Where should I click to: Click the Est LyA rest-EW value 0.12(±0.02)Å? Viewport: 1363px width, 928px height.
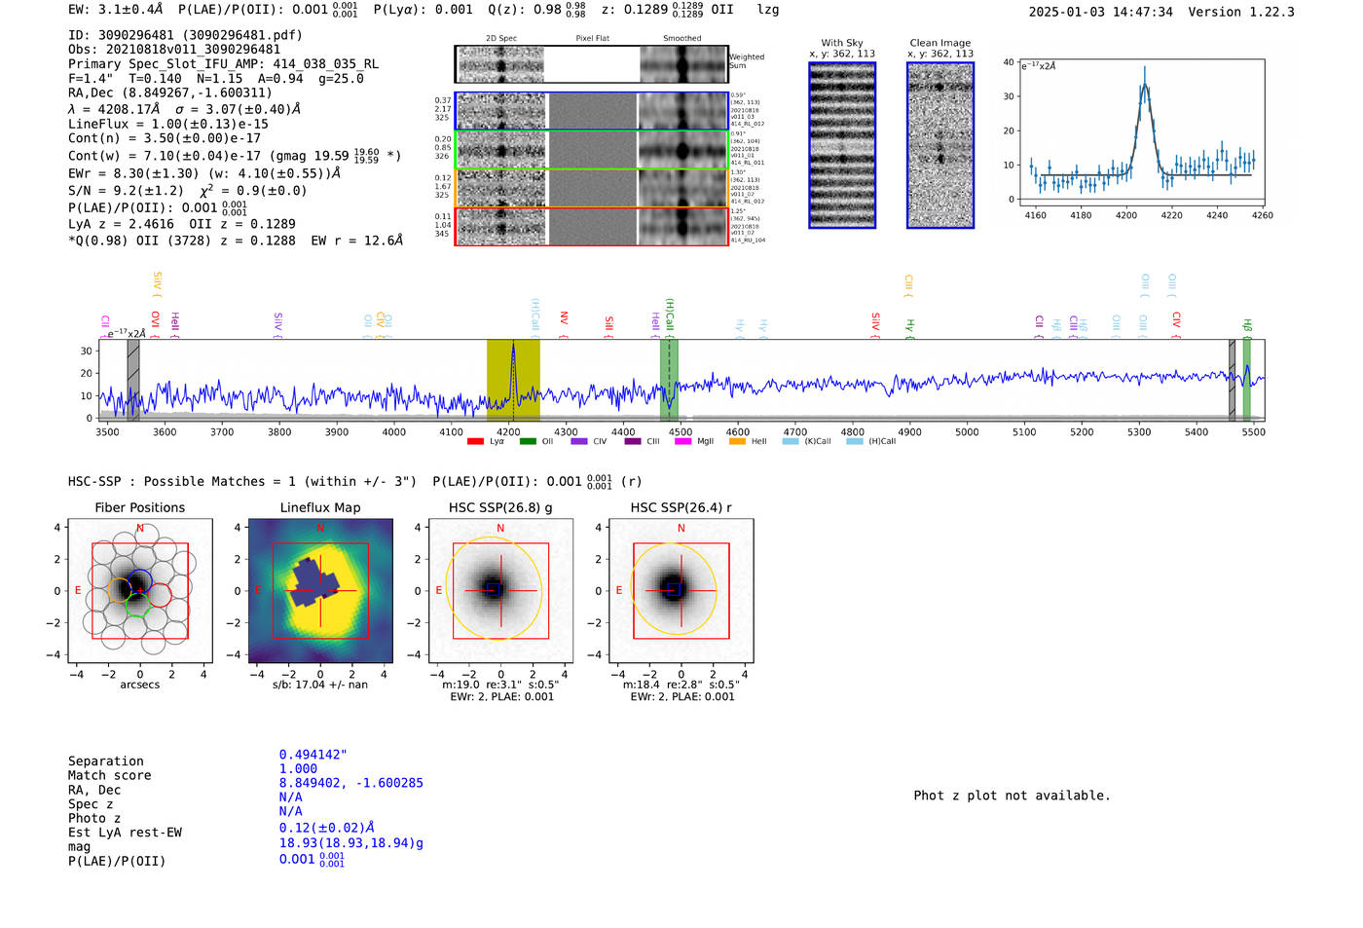327,828
